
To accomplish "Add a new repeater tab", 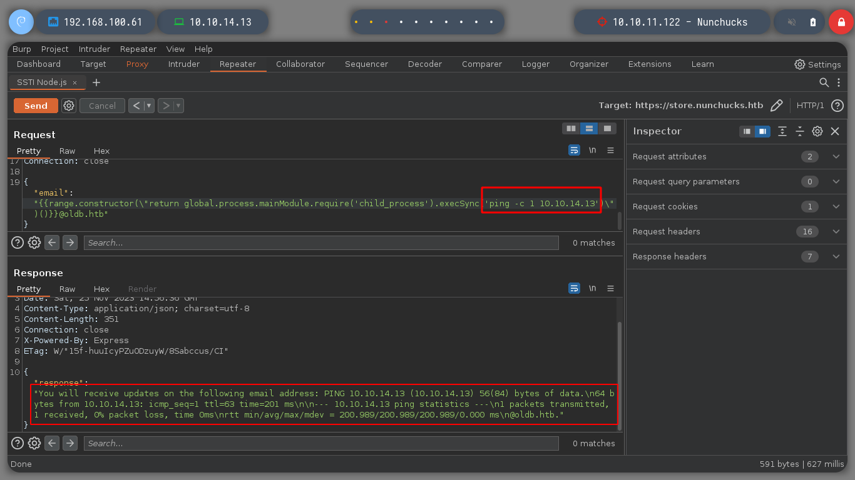I will pos(96,82).
